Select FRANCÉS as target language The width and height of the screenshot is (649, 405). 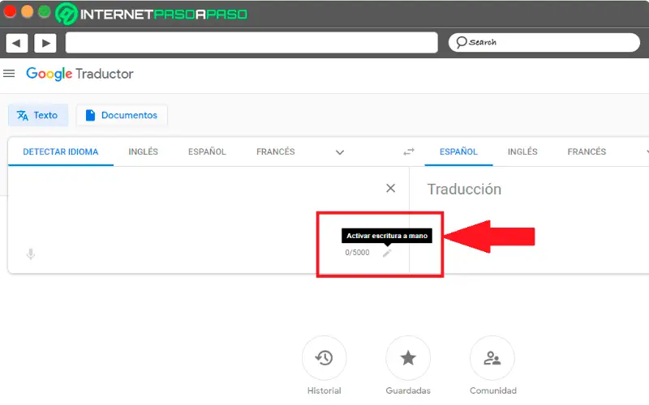(587, 151)
